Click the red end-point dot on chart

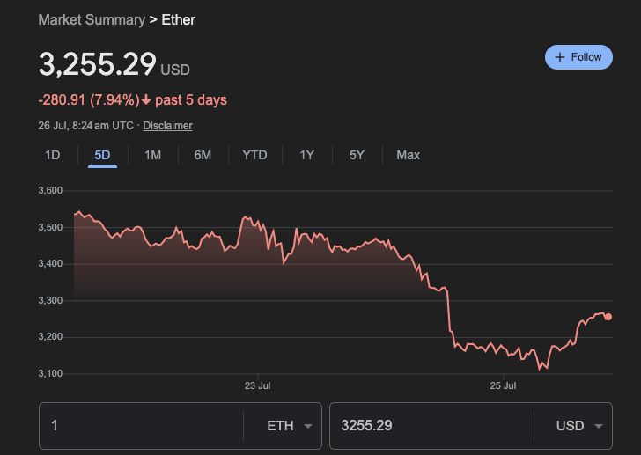click(x=608, y=317)
